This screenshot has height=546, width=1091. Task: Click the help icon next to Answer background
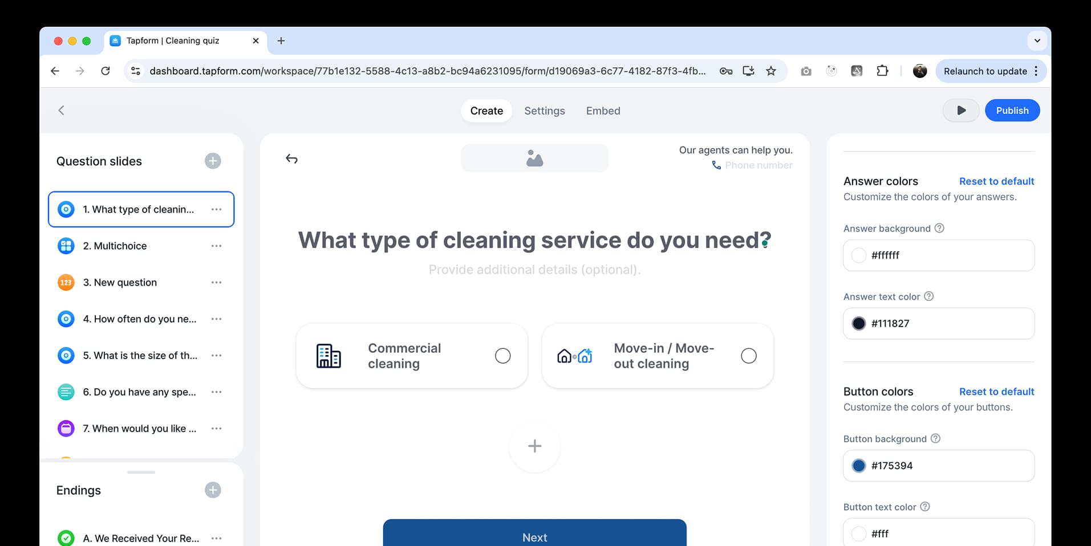click(x=939, y=228)
